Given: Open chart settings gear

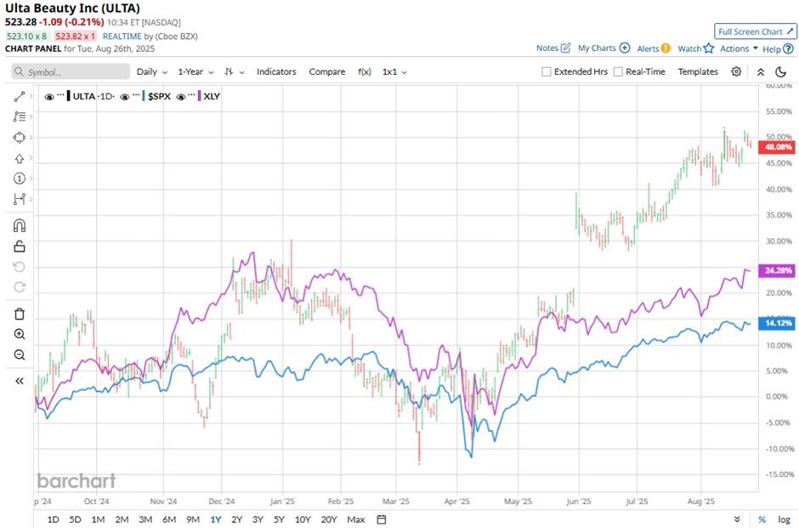Looking at the screenshot, I should pyautogui.click(x=736, y=72).
